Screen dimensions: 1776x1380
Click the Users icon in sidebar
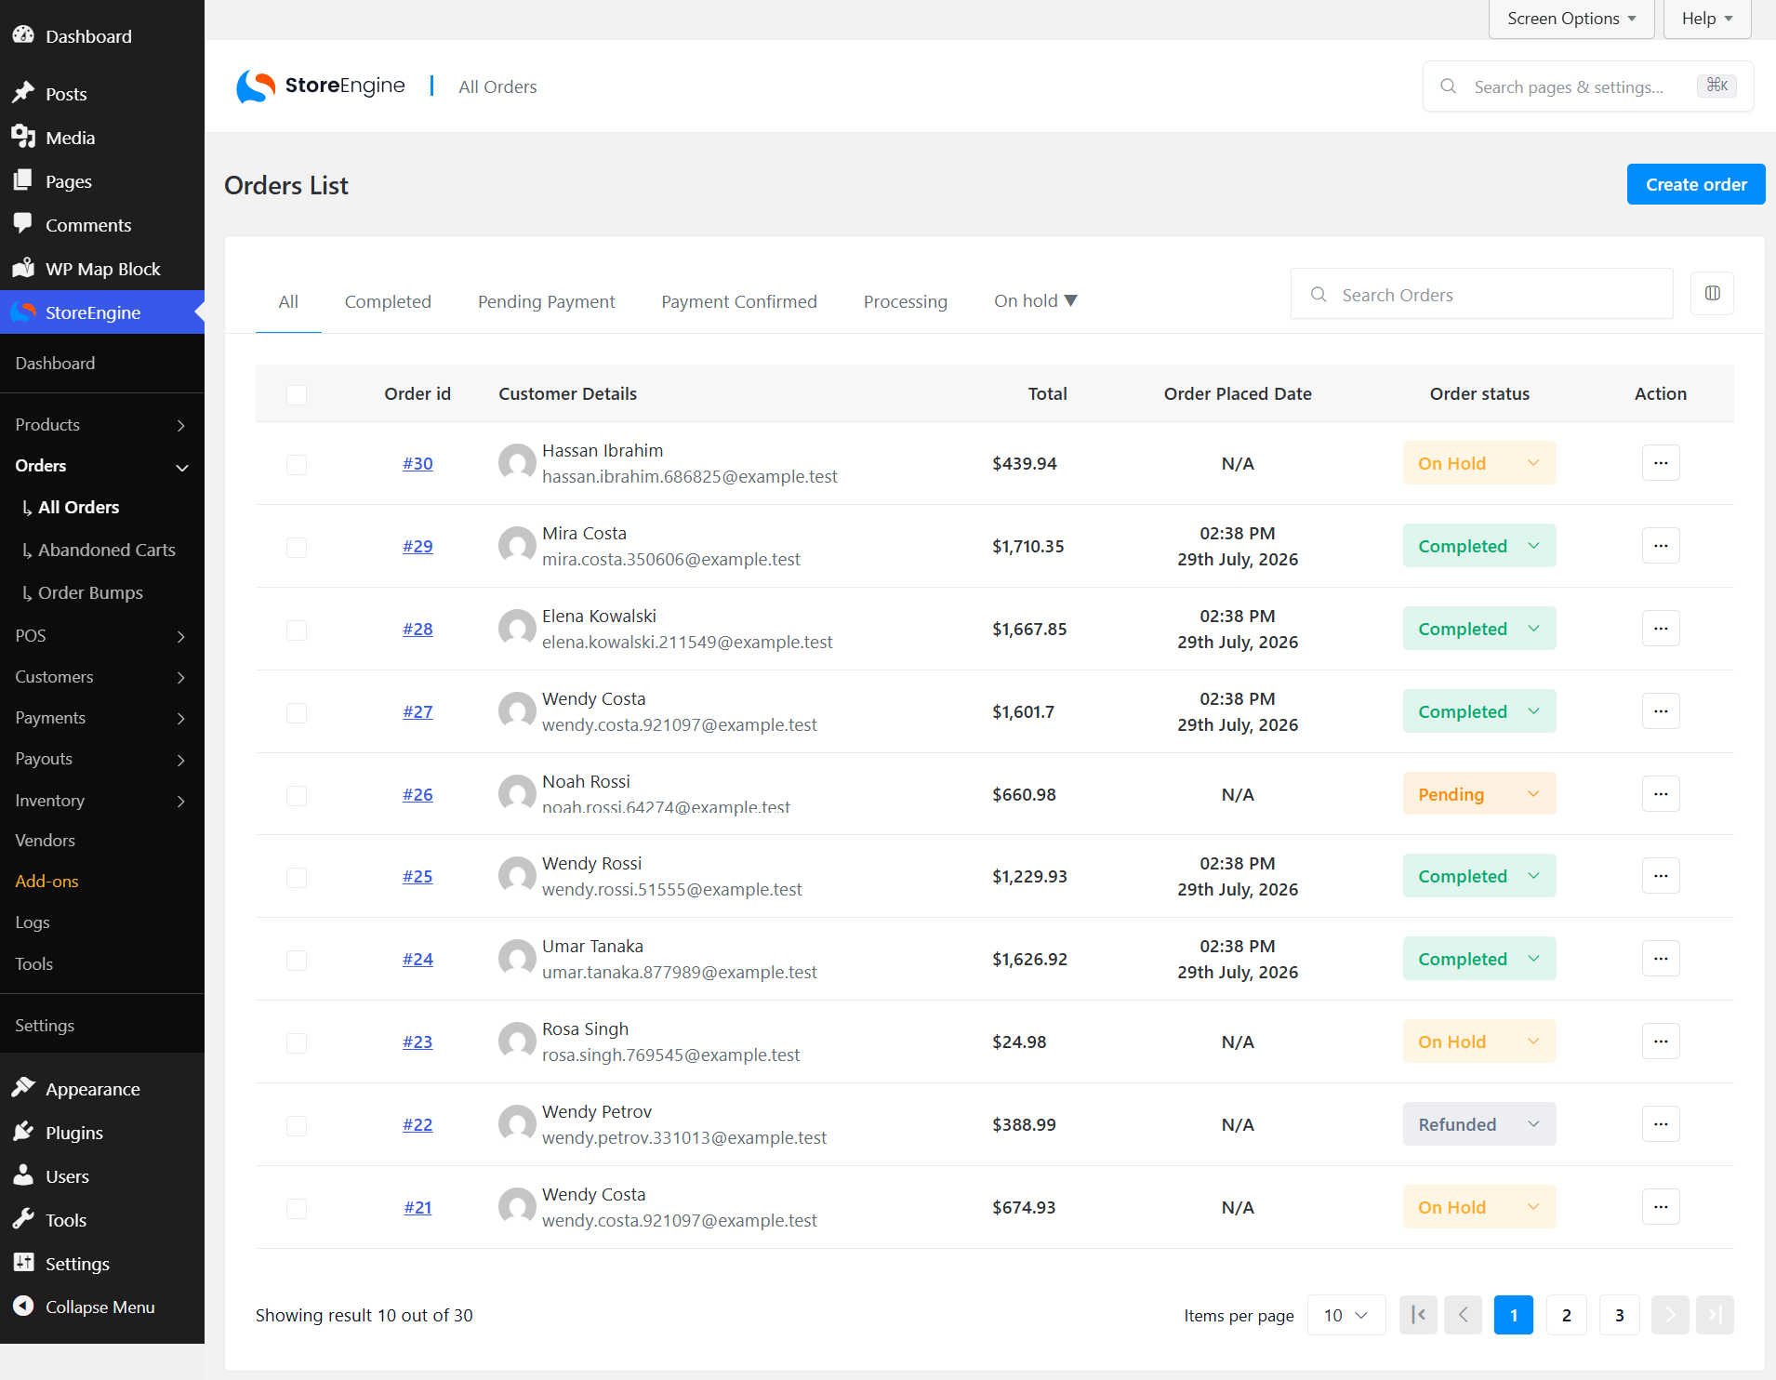coord(23,1175)
